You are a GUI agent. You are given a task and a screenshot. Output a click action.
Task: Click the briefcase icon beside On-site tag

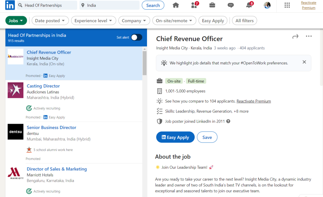coord(159,81)
